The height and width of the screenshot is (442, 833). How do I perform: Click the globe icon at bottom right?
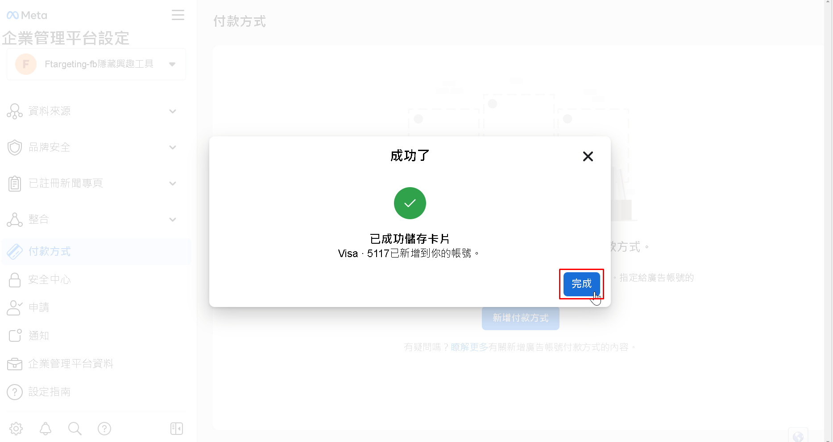point(798,436)
